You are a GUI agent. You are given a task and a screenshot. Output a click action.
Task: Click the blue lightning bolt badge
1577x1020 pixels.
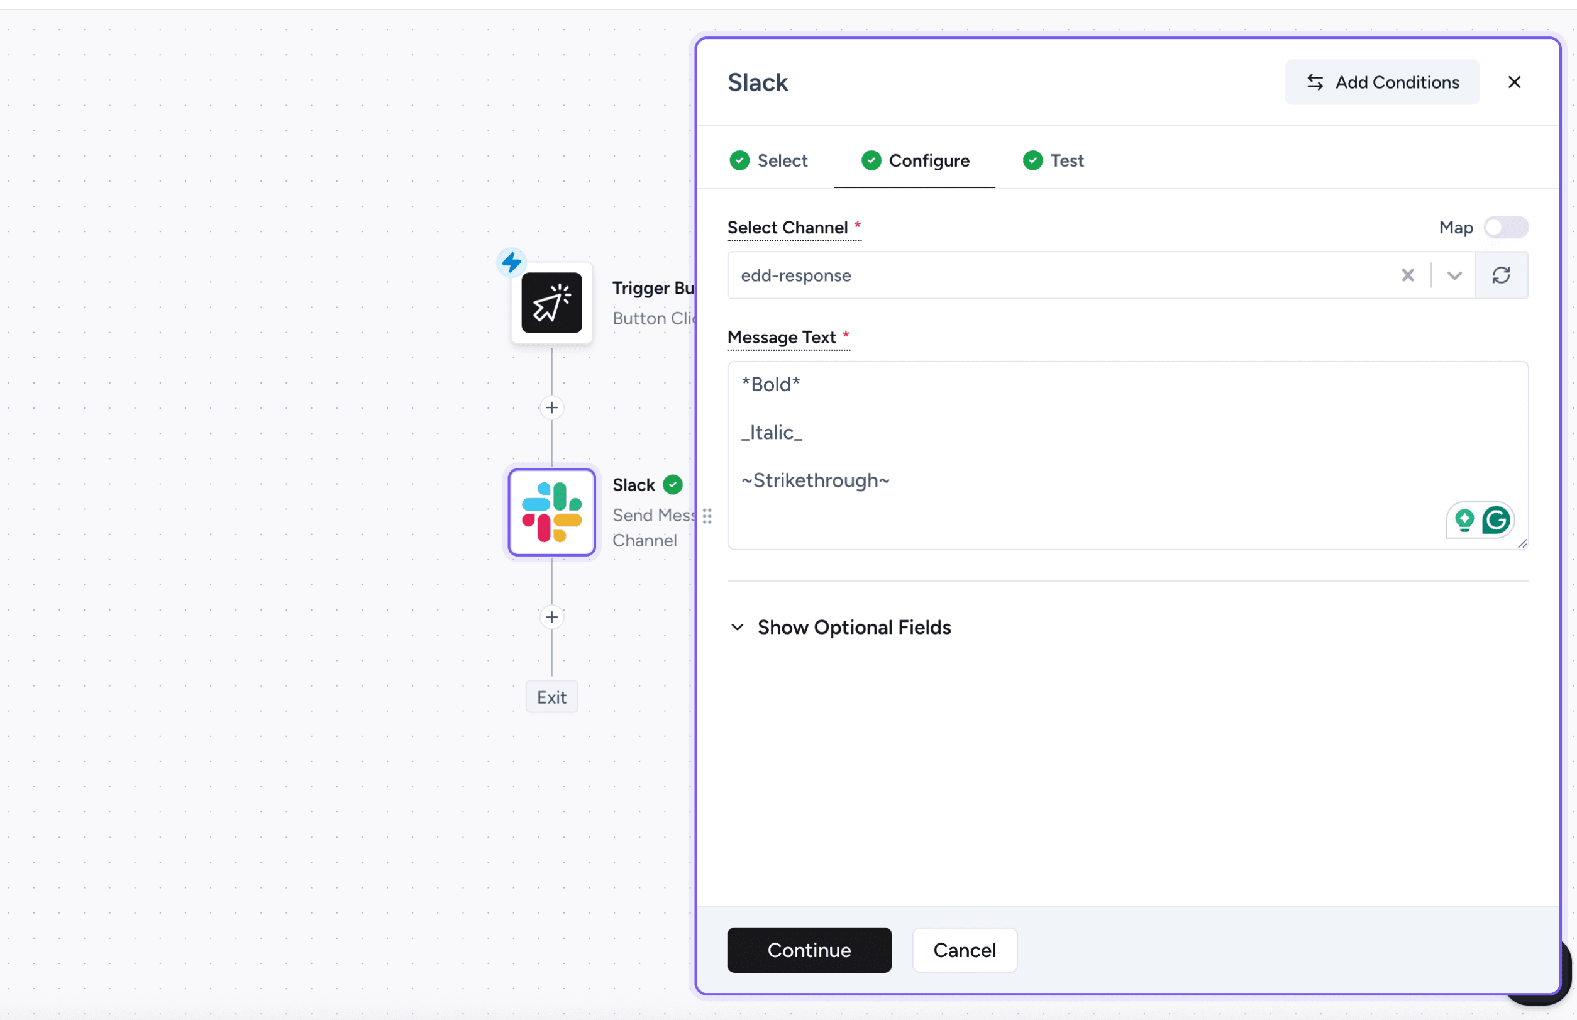click(x=511, y=262)
